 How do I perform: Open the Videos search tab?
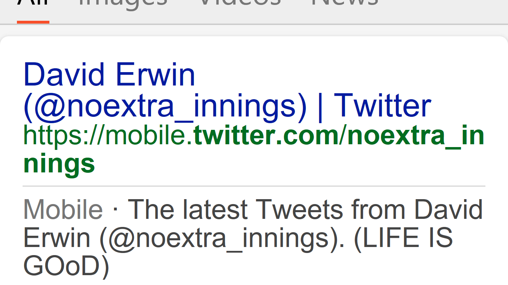point(240,4)
